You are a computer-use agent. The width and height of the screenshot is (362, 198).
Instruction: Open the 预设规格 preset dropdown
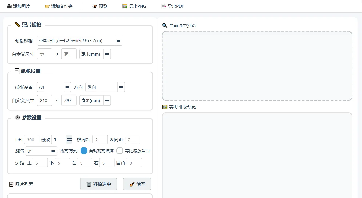pyautogui.click(x=119, y=41)
